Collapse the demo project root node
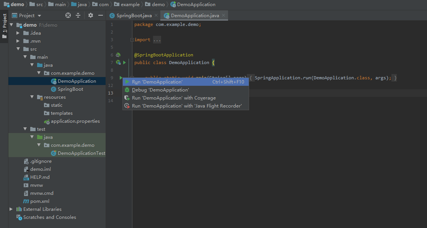 pos(11,25)
